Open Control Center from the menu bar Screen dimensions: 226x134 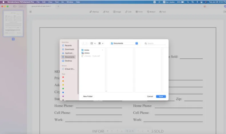point(202,2)
